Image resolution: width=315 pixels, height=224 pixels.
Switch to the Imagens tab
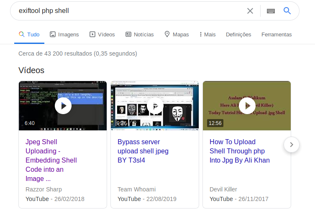pyautogui.click(x=64, y=35)
